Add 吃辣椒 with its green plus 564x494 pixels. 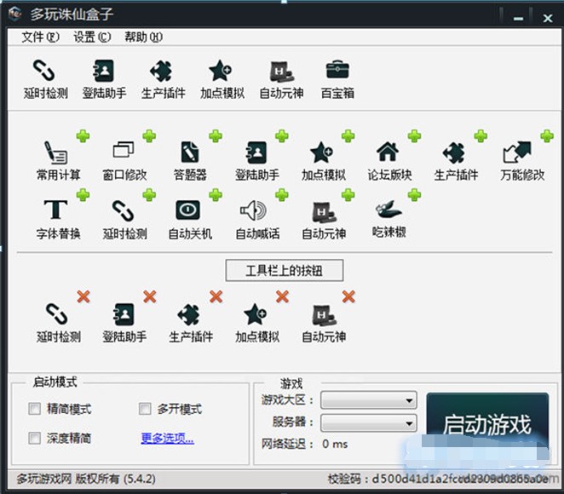(x=414, y=195)
